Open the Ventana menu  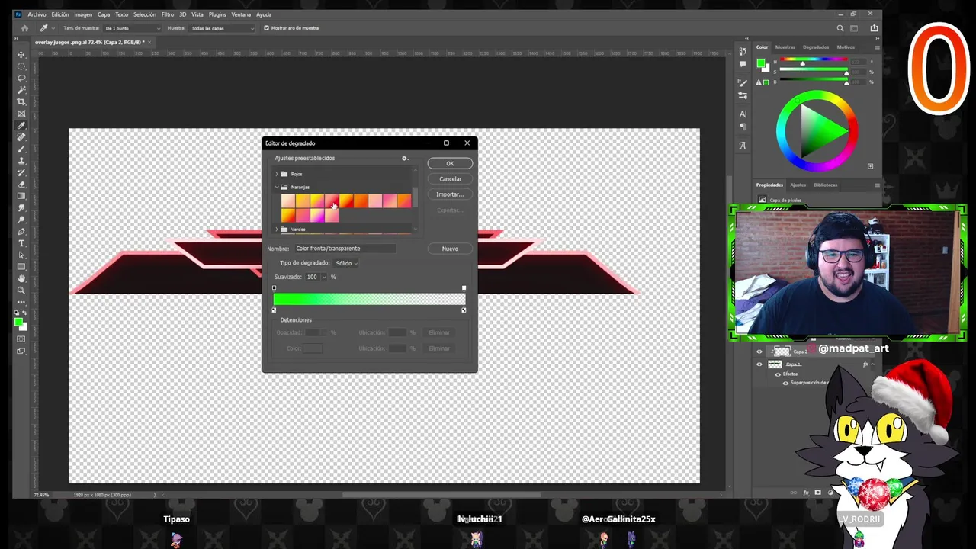(241, 14)
